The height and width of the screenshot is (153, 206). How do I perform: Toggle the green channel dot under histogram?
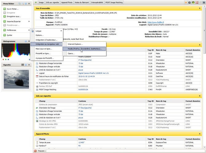pyautogui.click(x=6, y=59)
